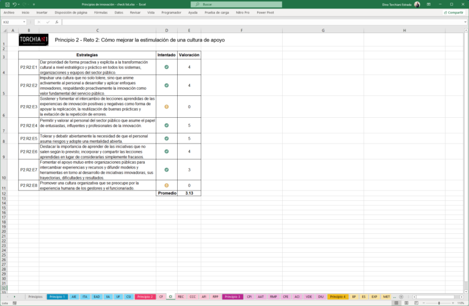The width and height of the screenshot is (469, 306).
Task: Click the green check icon for P2.R2.E7
Action: [167, 170]
